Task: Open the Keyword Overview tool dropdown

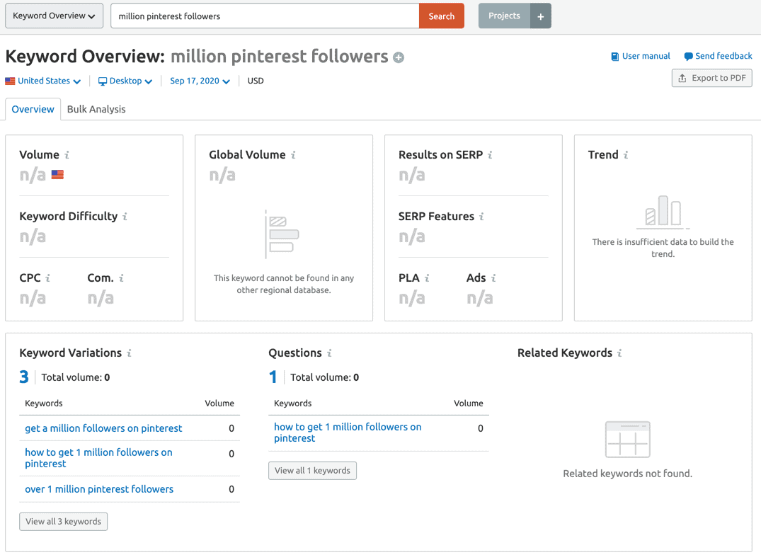Action: coord(55,16)
